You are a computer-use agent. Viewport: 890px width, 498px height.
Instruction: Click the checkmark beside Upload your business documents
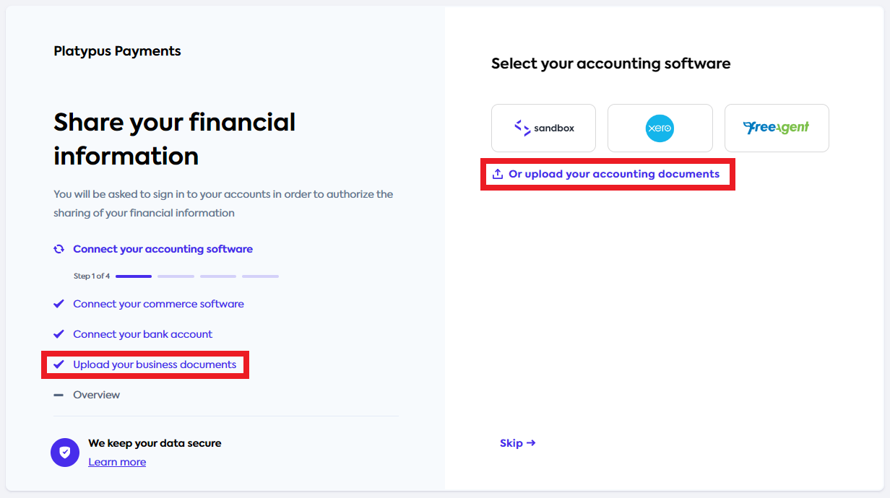(x=59, y=364)
